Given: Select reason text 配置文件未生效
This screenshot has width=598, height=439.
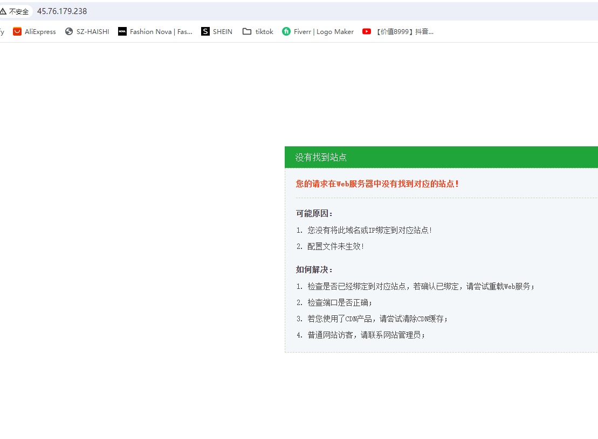Looking at the screenshot, I should click(x=335, y=246).
